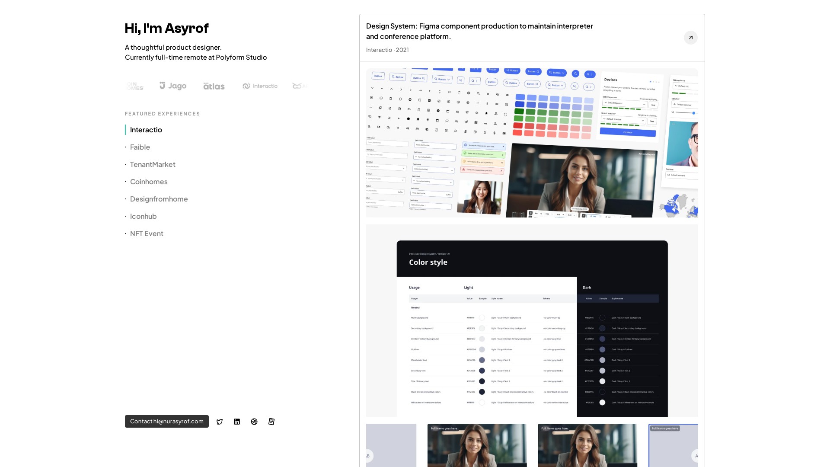The image size is (830, 467).
Task: Open the Dribbble profile icon
Action: click(x=254, y=422)
